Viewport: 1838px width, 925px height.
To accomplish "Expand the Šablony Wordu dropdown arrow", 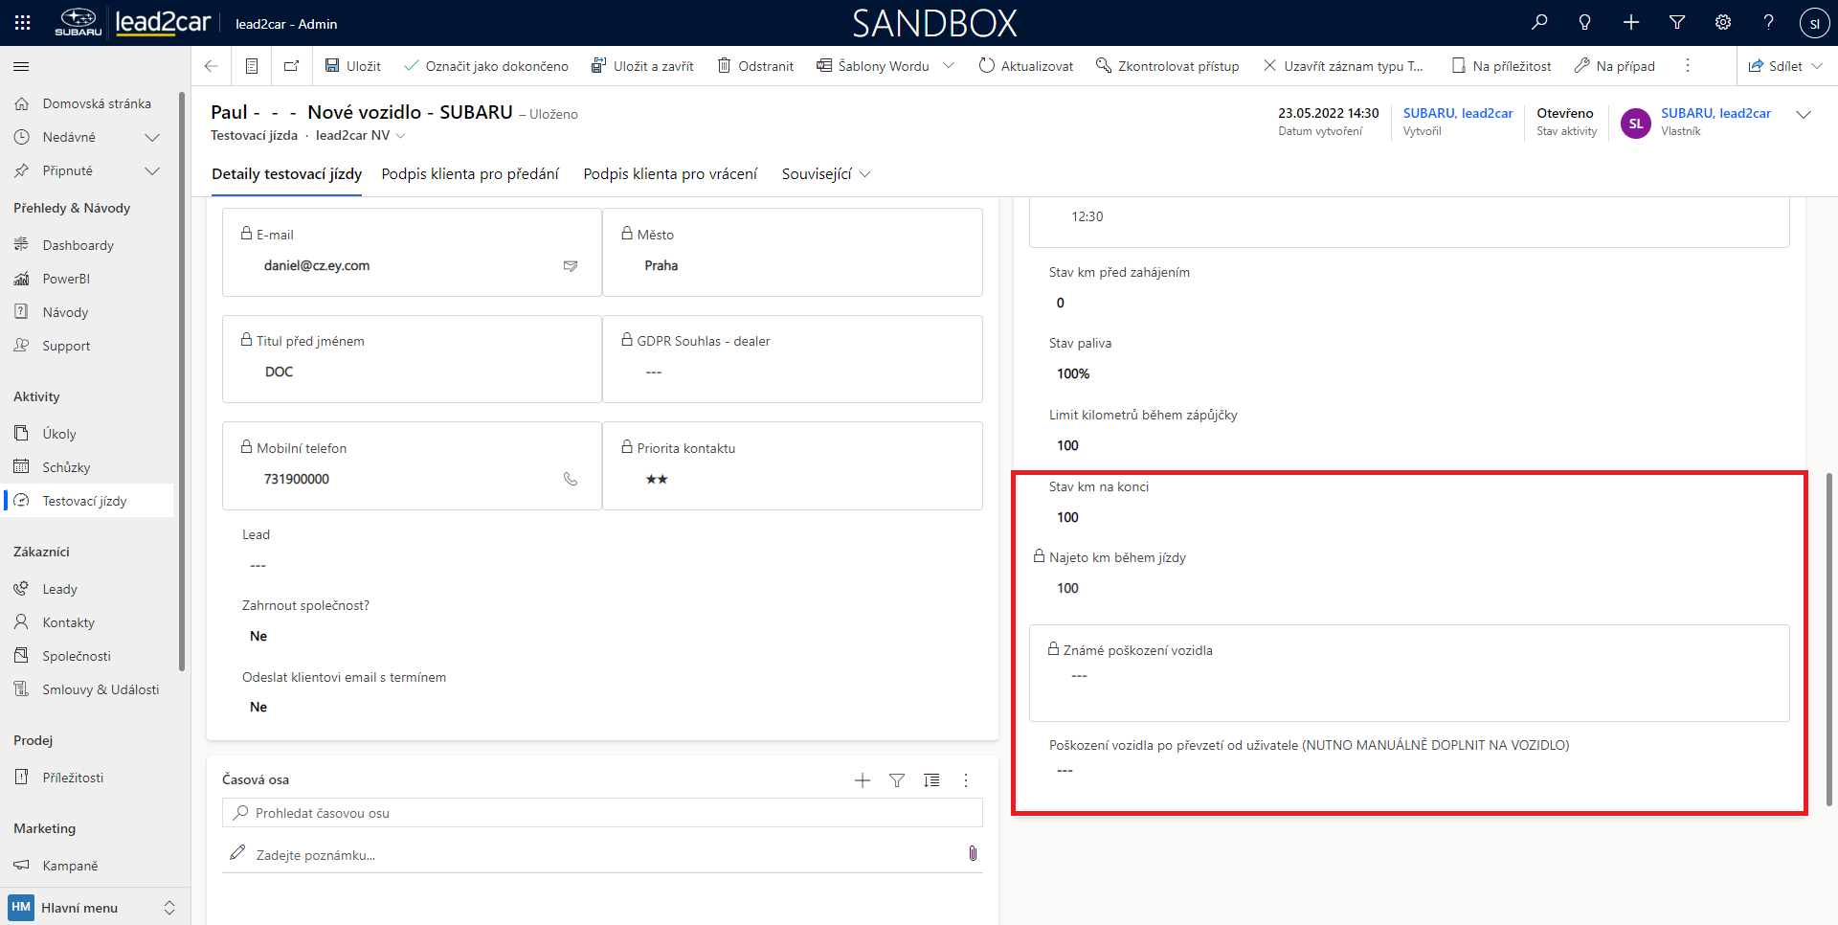I will pos(949,66).
